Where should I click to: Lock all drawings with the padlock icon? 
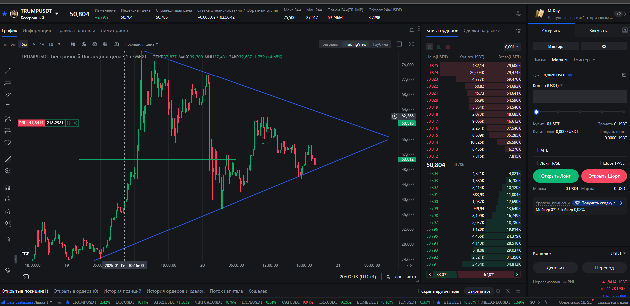(x=8, y=212)
